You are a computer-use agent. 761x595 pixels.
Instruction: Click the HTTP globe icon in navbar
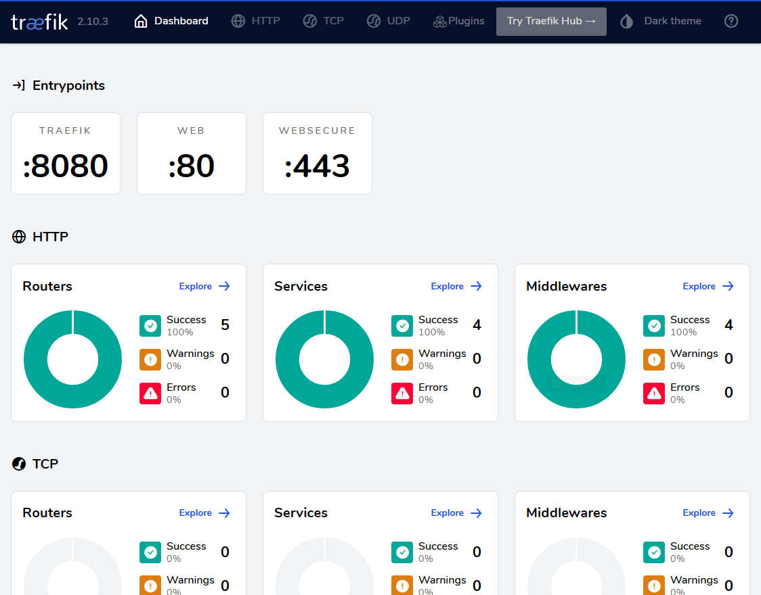coord(238,21)
